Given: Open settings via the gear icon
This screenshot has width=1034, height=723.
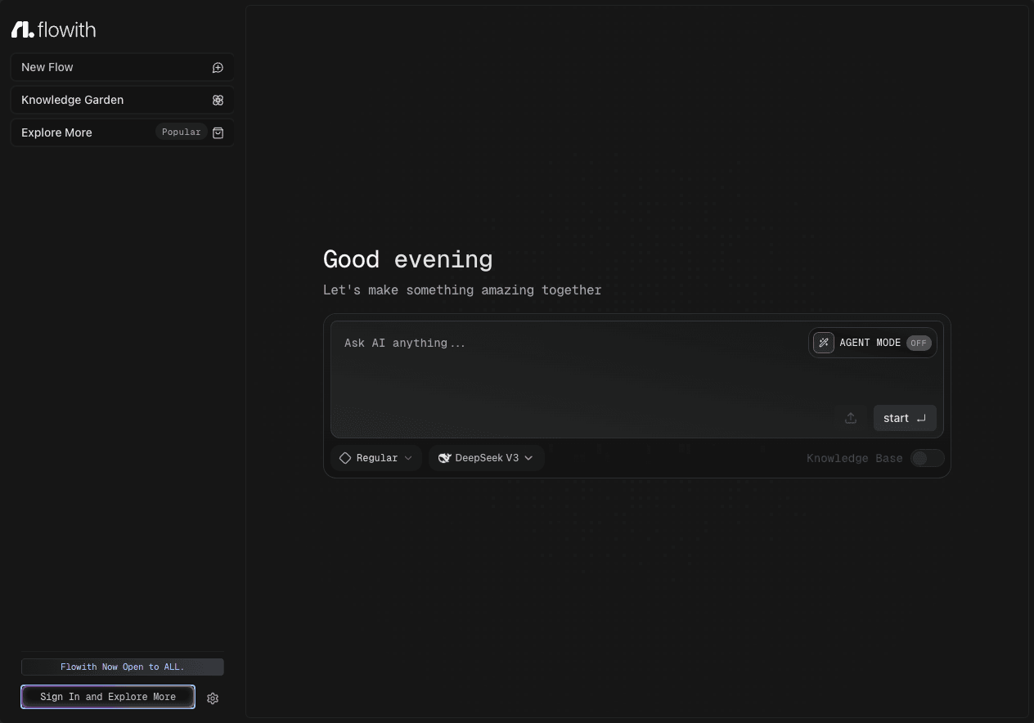Looking at the screenshot, I should (x=213, y=698).
